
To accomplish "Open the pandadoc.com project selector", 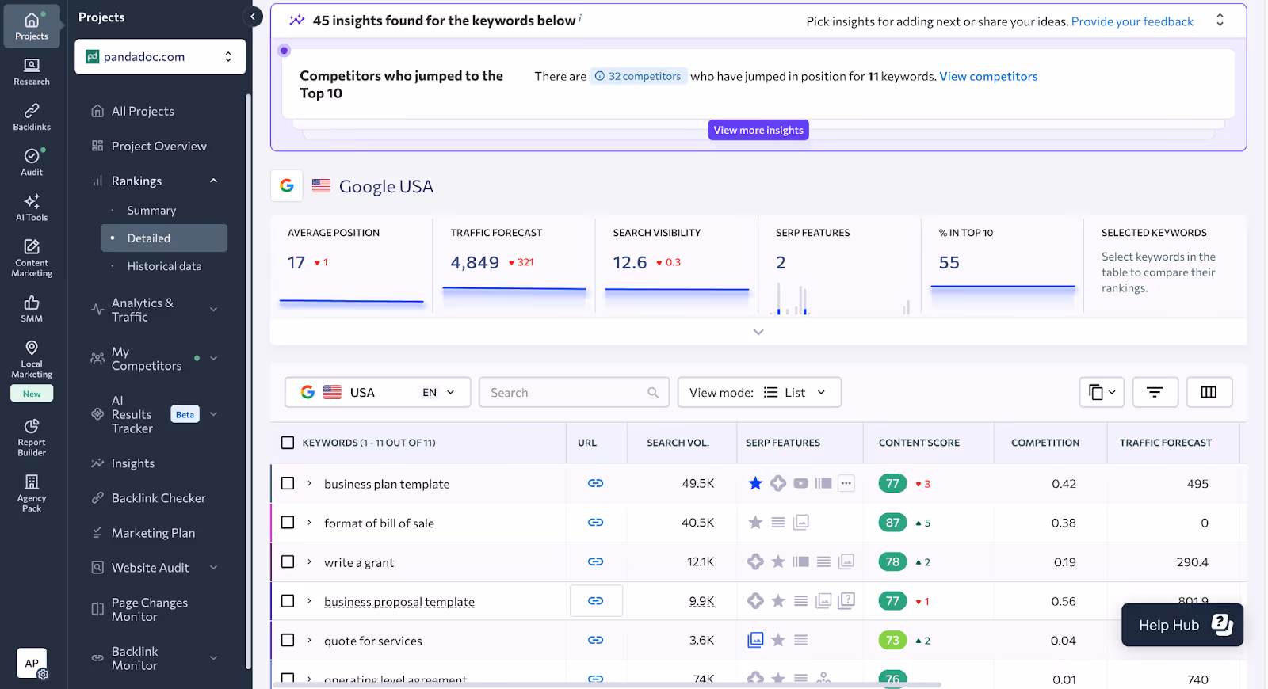I will point(160,57).
